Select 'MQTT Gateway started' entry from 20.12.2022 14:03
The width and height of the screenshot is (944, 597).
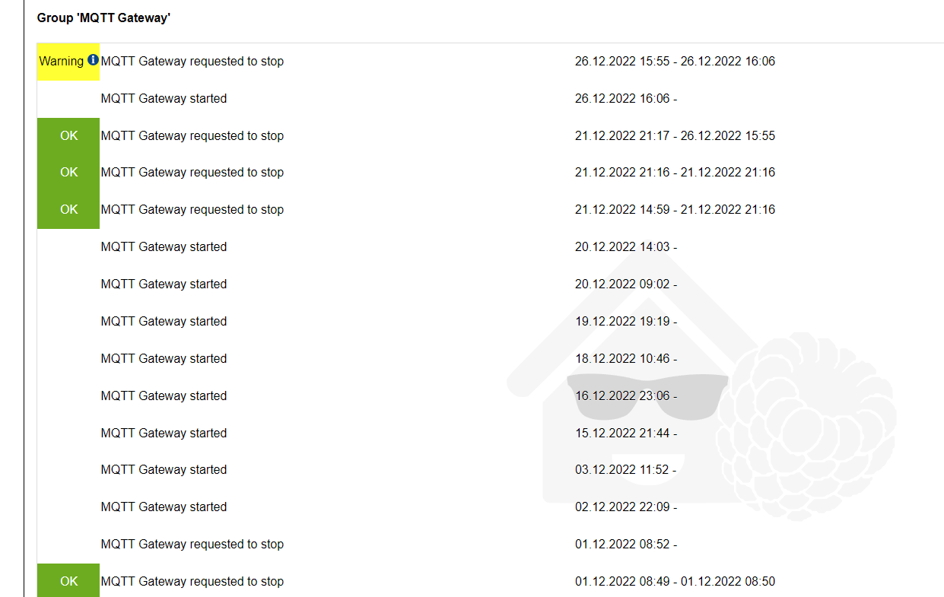164,247
